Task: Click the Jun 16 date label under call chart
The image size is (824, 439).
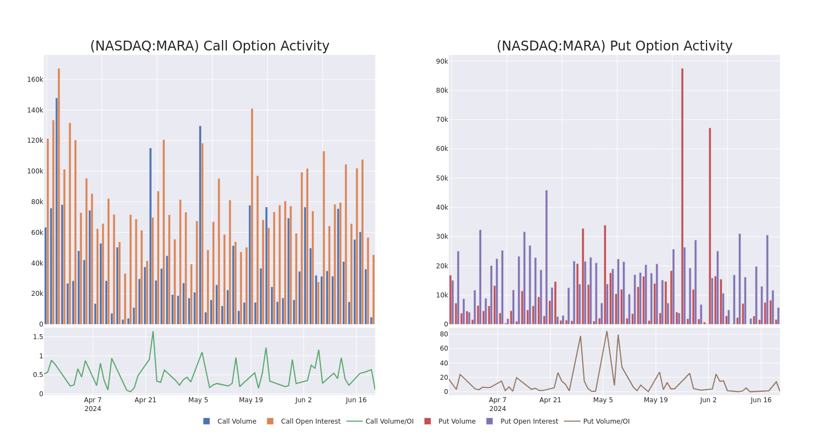Action: click(356, 400)
